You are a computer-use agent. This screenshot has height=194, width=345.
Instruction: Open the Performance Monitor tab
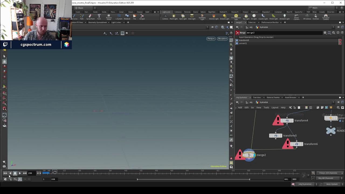[x=270, y=22]
